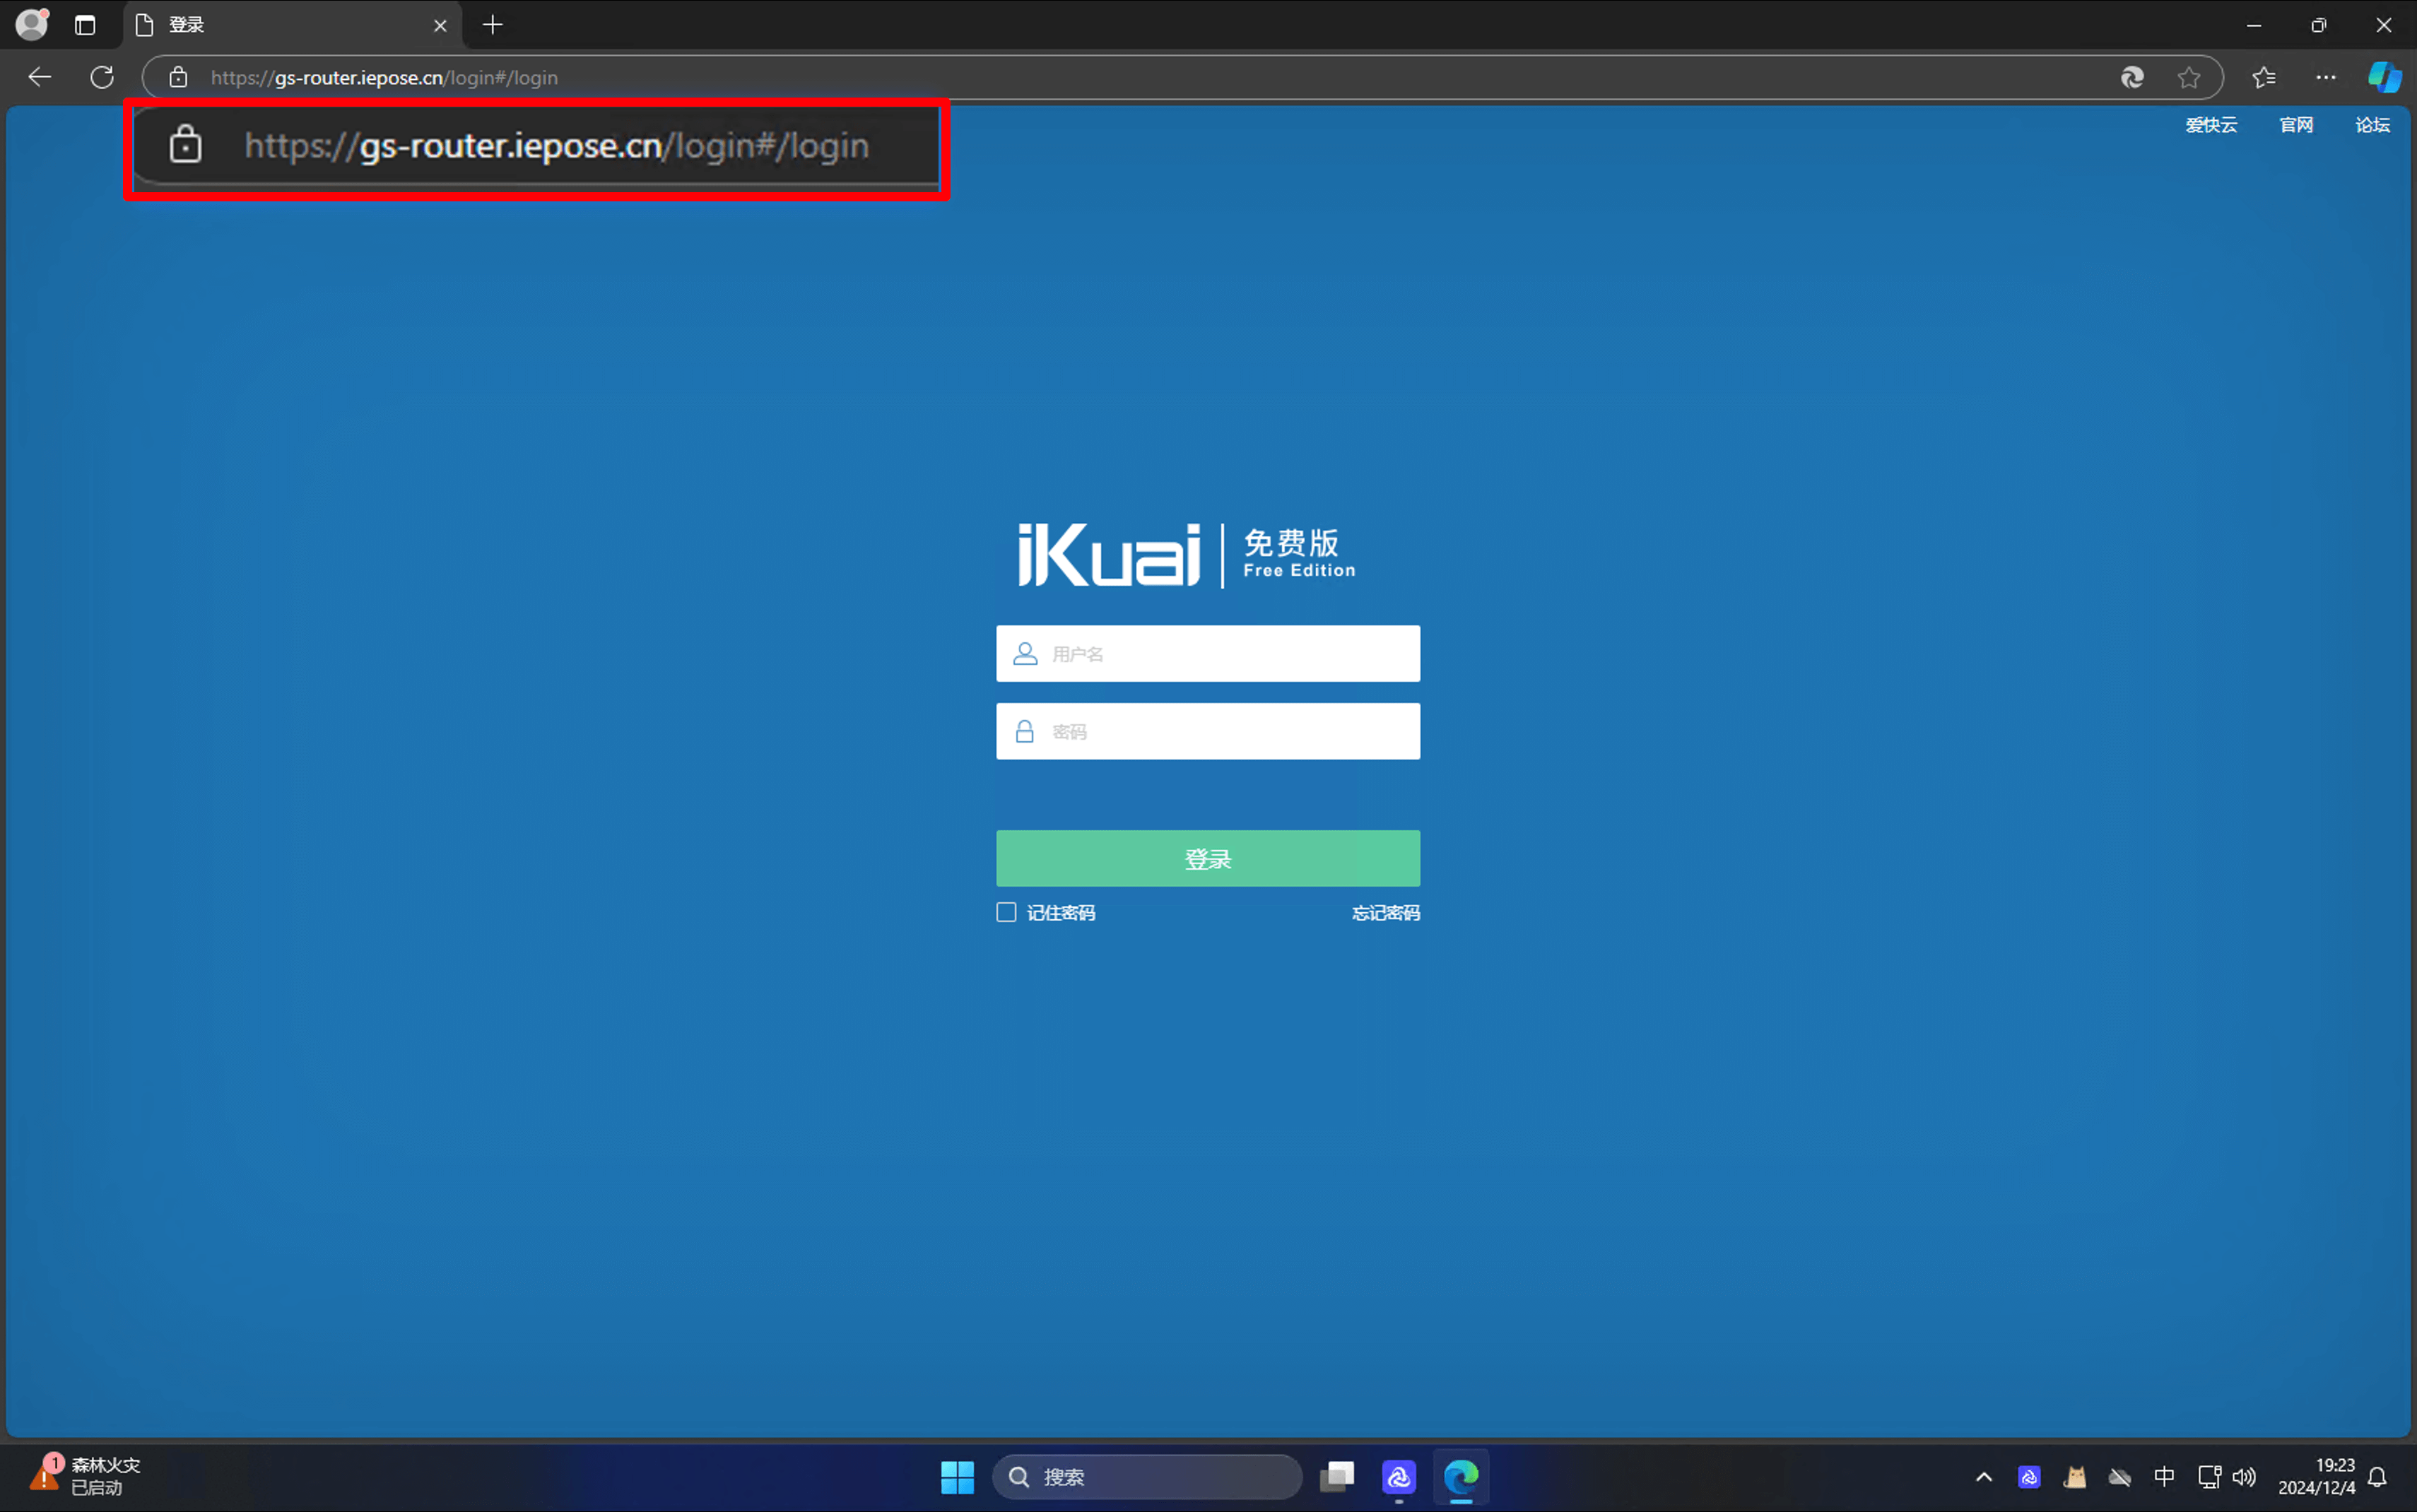
Task: Open the 官网 link
Action: click(x=2296, y=125)
